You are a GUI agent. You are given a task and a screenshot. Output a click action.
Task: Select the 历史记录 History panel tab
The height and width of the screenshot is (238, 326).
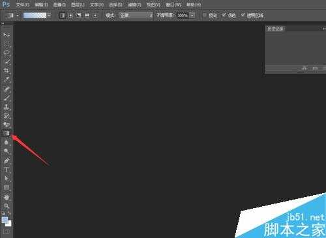point(275,29)
